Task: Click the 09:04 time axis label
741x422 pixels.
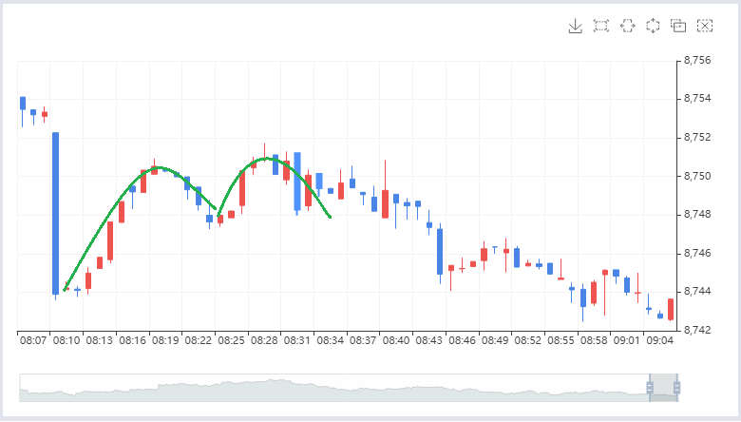Action: click(x=659, y=340)
